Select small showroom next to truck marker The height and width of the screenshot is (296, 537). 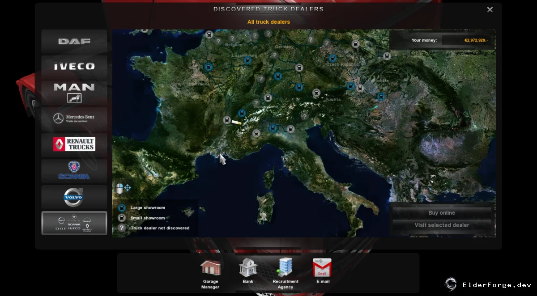227,120
